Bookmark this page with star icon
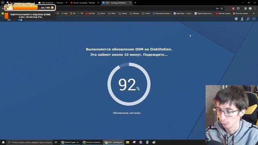Viewport: 258px width, 145px height. (222, 8)
